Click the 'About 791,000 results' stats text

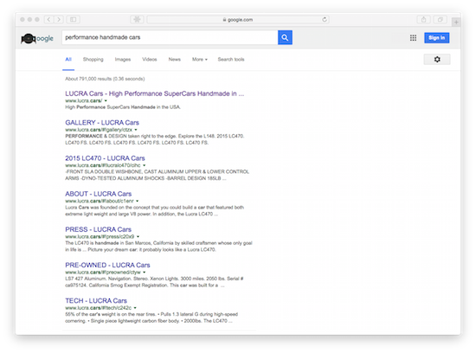point(105,79)
